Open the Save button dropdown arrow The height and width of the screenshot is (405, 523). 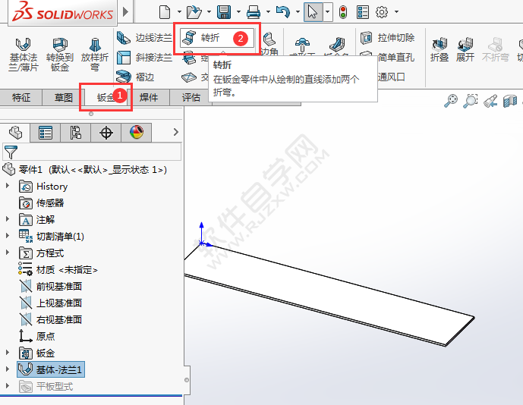[x=238, y=12]
